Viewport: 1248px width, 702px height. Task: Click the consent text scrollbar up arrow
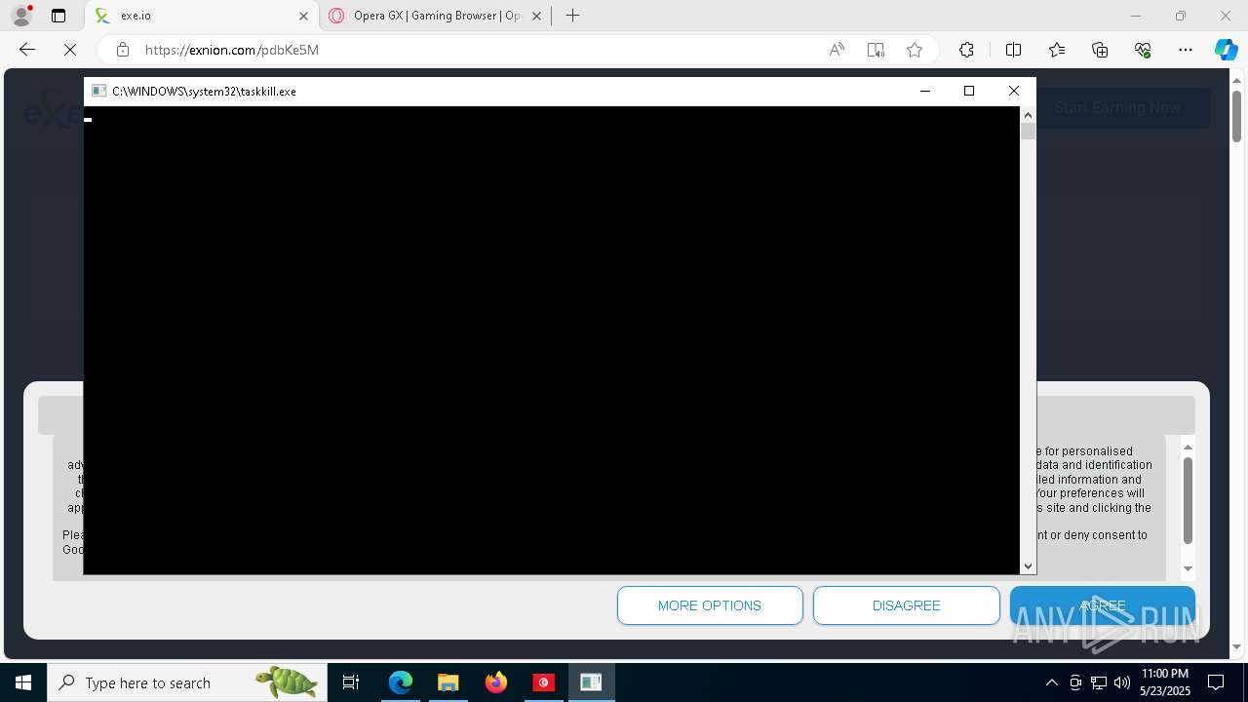tap(1188, 448)
